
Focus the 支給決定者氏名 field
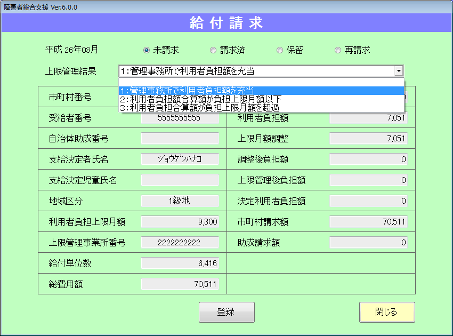180,159
